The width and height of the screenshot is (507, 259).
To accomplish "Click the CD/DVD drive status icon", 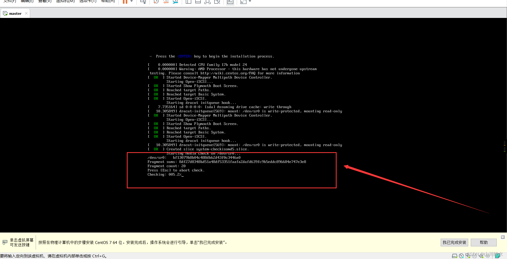I will coord(461,256).
